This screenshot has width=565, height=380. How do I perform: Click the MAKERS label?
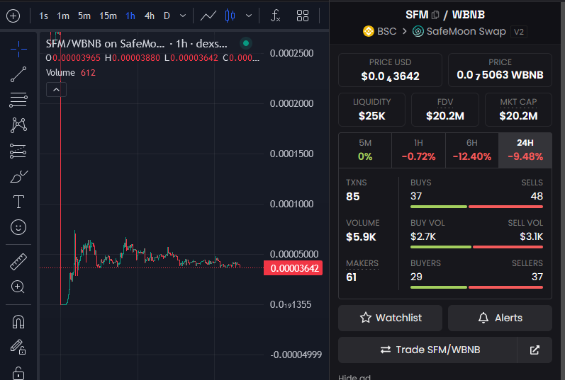click(362, 263)
